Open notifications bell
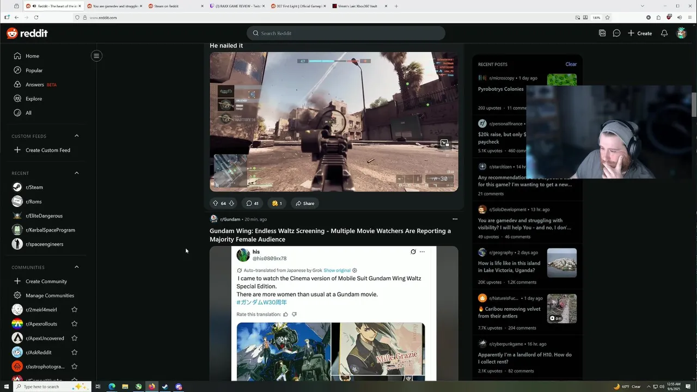The height and width of the screenshot is (392, 697). point(664,33)
